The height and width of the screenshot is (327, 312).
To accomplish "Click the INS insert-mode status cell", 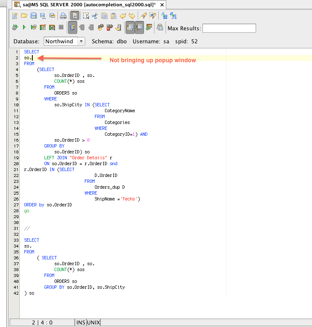I will click(x=81, y=323).
